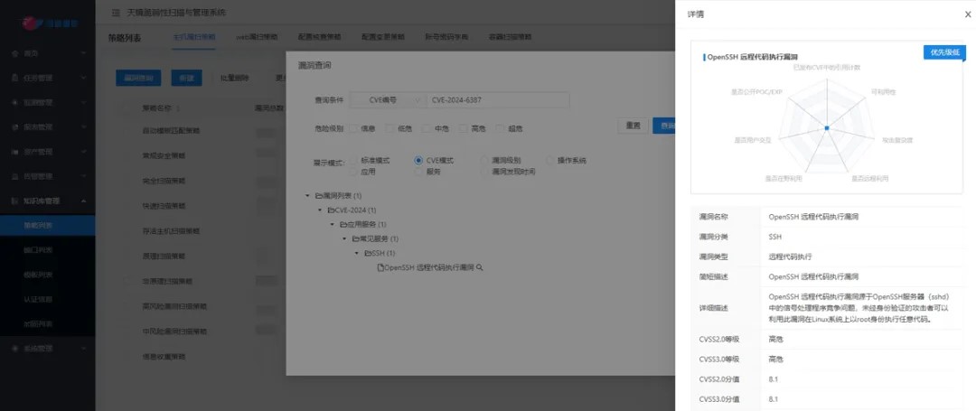The width and height of the screenshot is (976, 411).
Task: Open the CVE编号 query condition dropdown
Action: coord(385,100)
